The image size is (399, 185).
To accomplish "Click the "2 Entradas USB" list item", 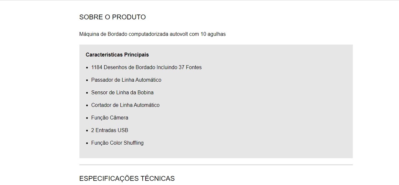I will point(110,130).
